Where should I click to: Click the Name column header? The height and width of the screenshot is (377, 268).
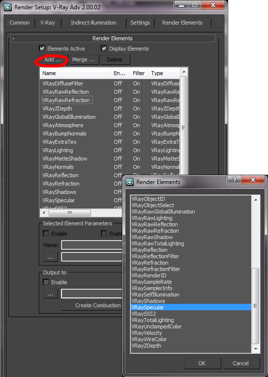pyautogui.click(x=75, y=73)
